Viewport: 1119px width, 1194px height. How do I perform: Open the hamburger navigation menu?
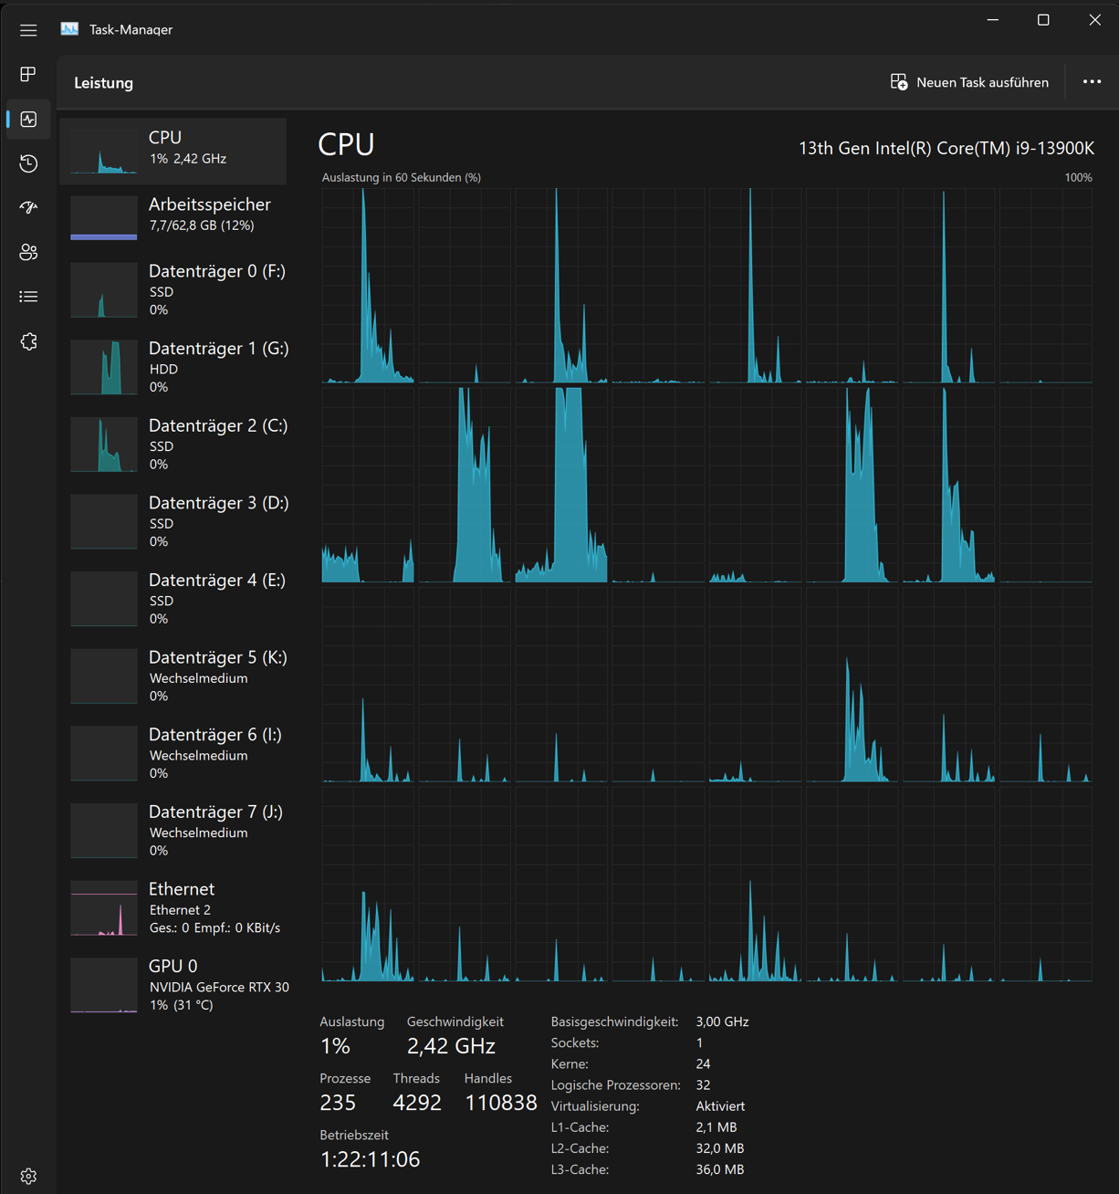pos(28,30)
